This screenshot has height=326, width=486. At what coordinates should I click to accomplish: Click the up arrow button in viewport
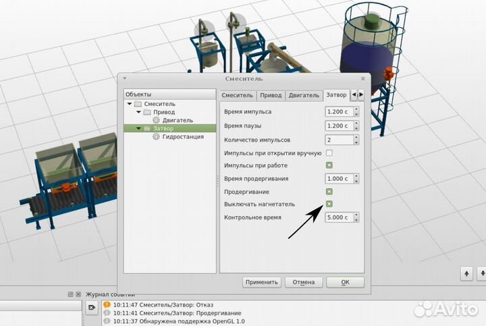click(466, 273)
